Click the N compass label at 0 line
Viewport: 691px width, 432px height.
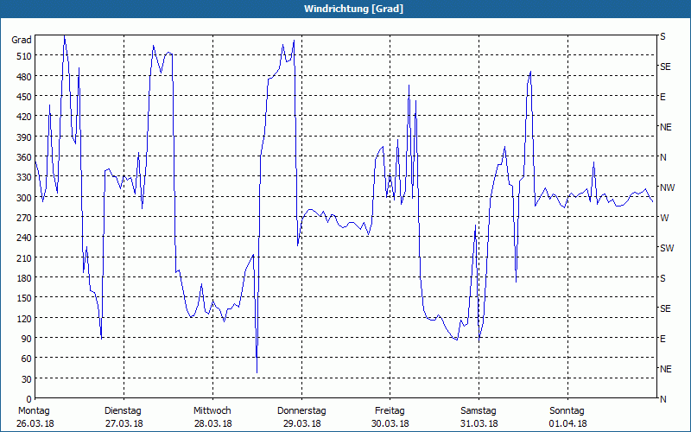[662, 399]
